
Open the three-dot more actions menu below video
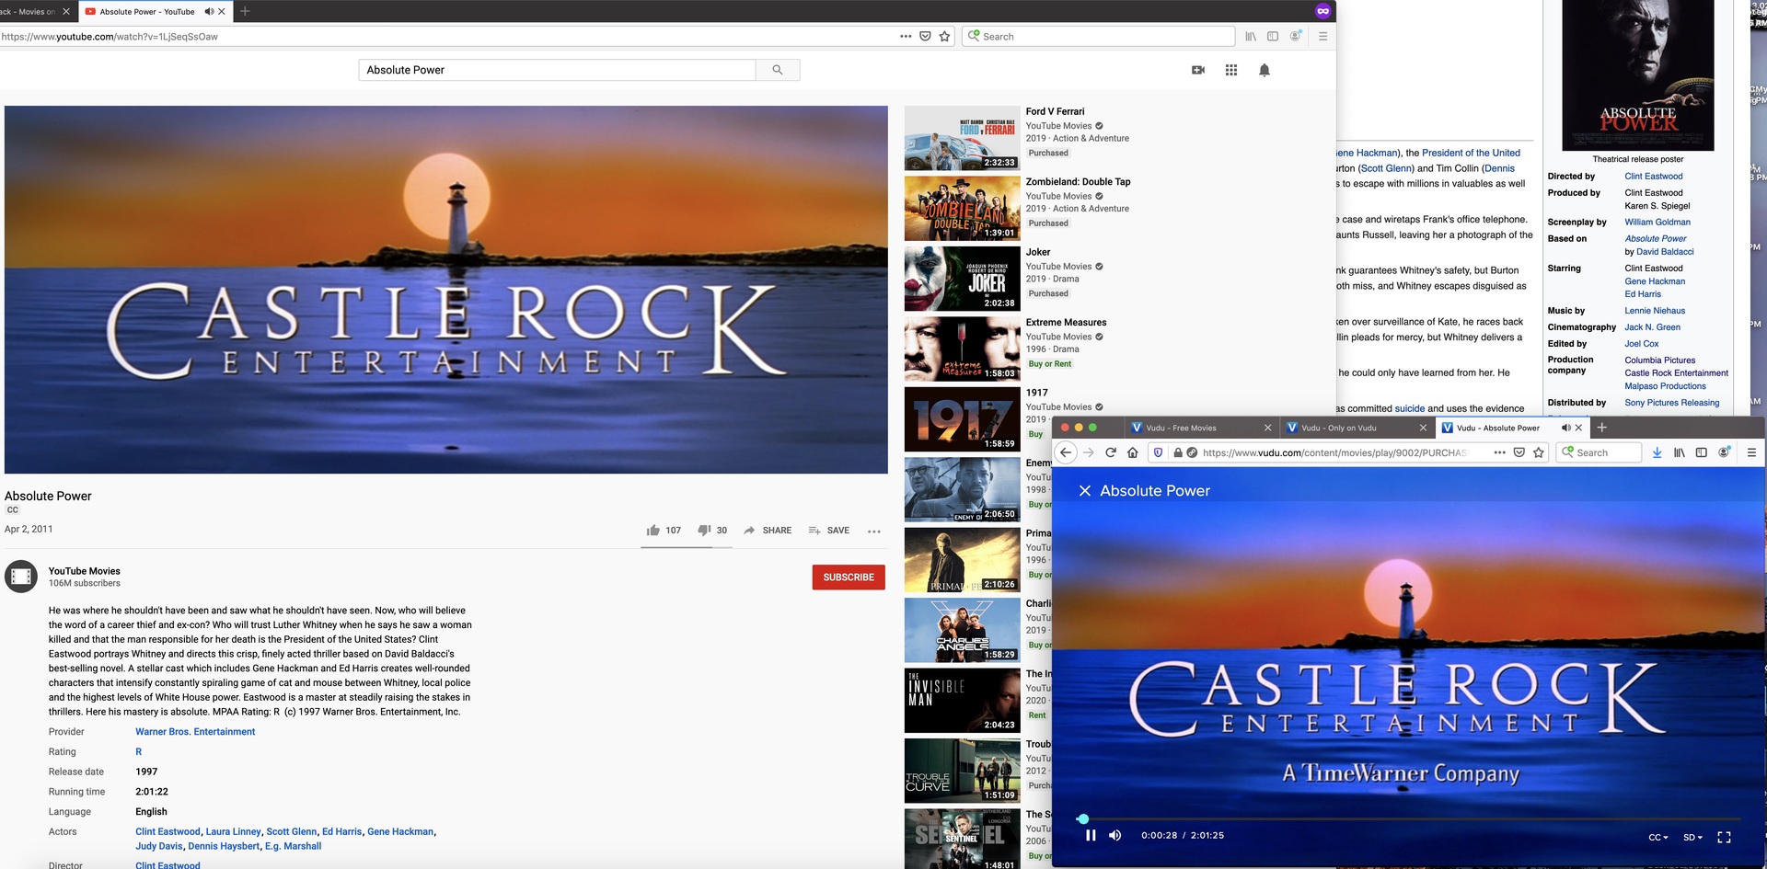pos(873,532)
